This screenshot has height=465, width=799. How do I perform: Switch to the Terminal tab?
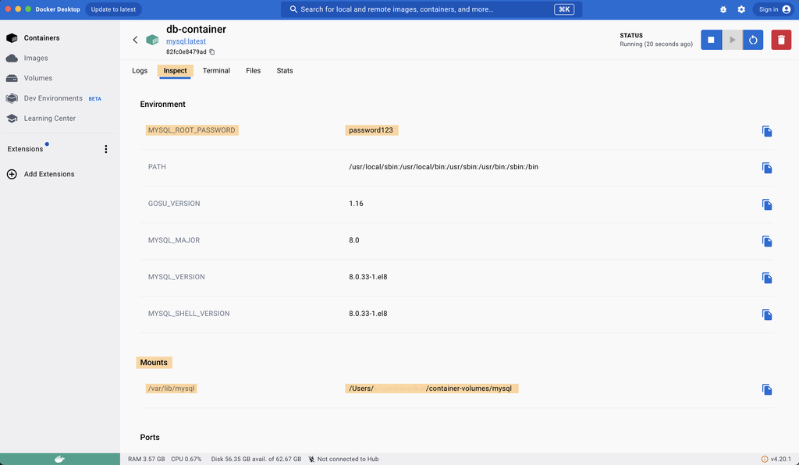[216, 70]
